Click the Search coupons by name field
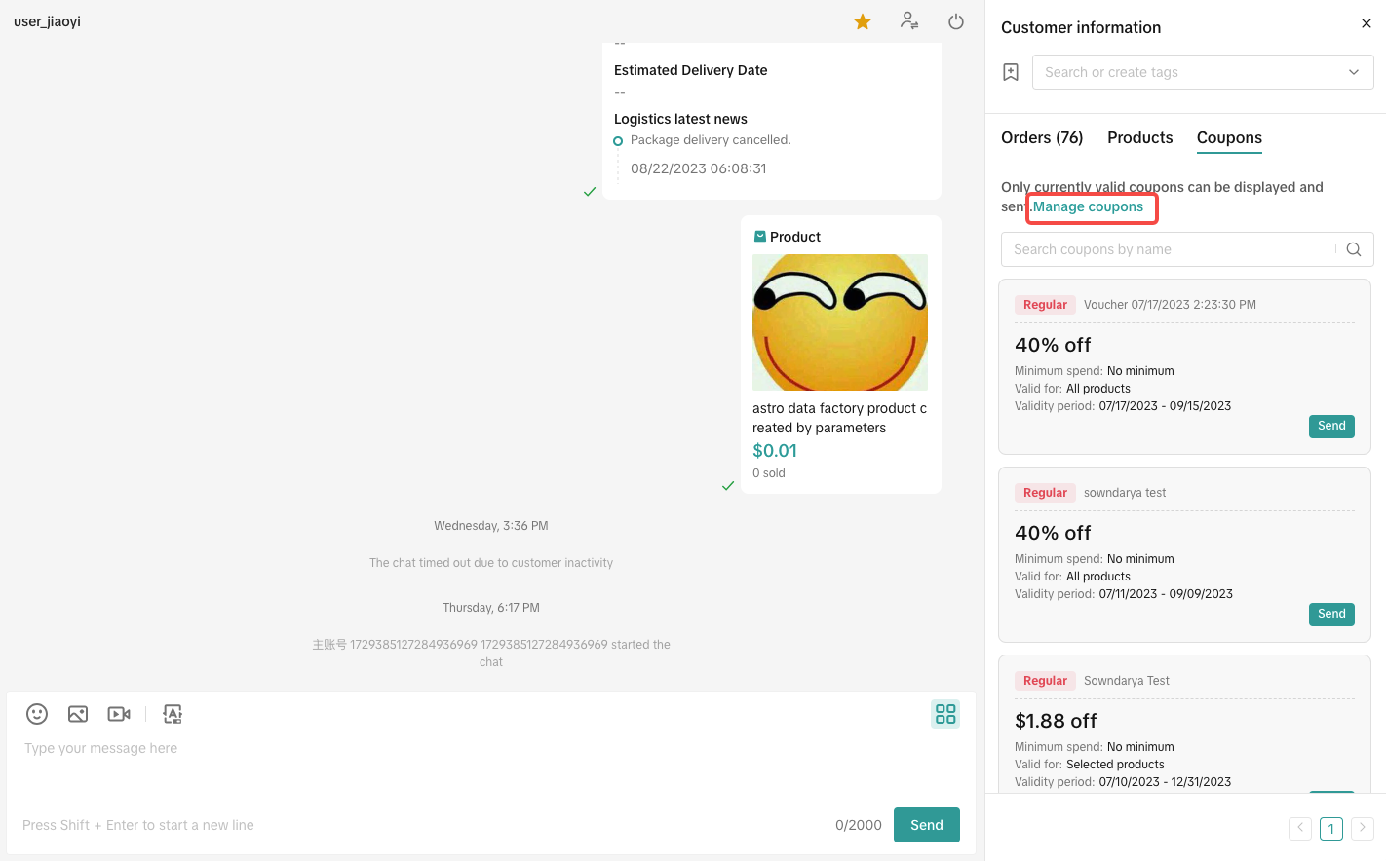Viewport: 1386px width, 861px height. pyautogui.click(x=1170, y=249)
